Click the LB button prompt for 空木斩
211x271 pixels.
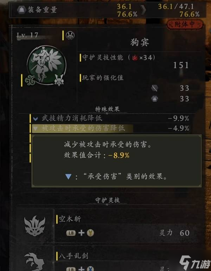click(71, 233)
